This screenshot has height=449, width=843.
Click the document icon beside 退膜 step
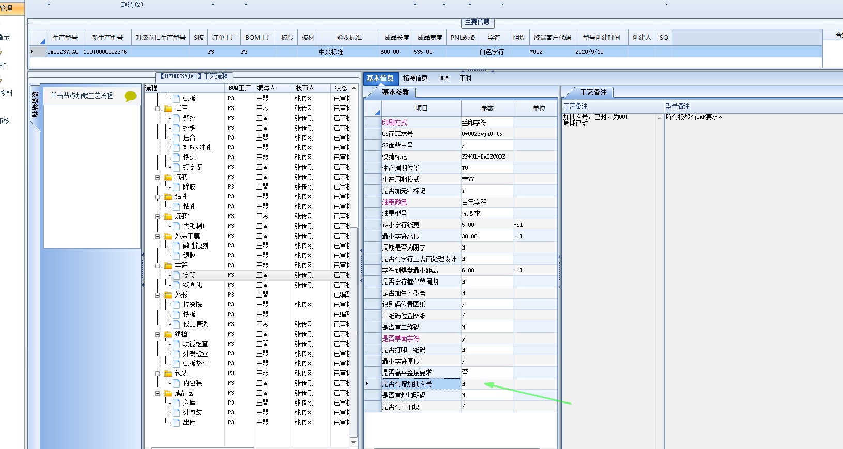(176, 255)
